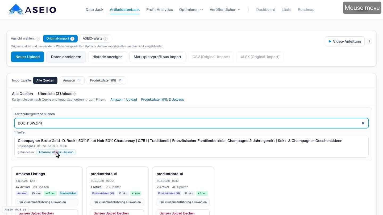Expand the Veröffentlichen menu
Viewport: 383px width, 215px height.
pyautogui.click(x=225, y=10)
